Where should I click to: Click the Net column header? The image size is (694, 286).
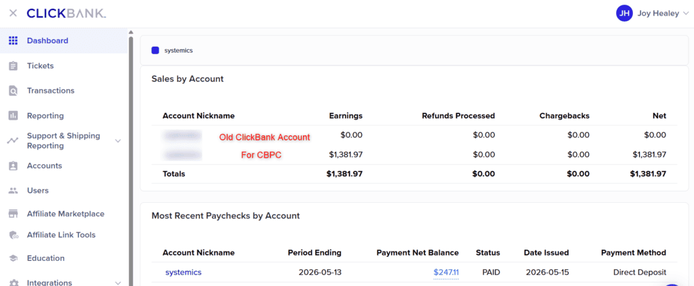pos(659,116)
